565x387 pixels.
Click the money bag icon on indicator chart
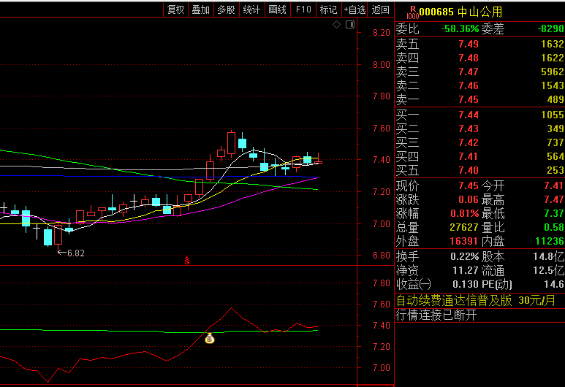[x=209, y=338]
